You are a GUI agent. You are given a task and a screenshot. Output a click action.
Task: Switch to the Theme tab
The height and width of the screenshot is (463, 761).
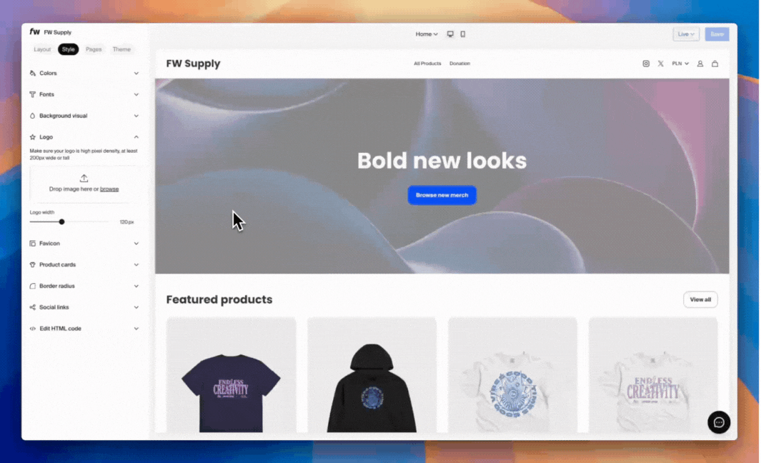coord(121,49)
